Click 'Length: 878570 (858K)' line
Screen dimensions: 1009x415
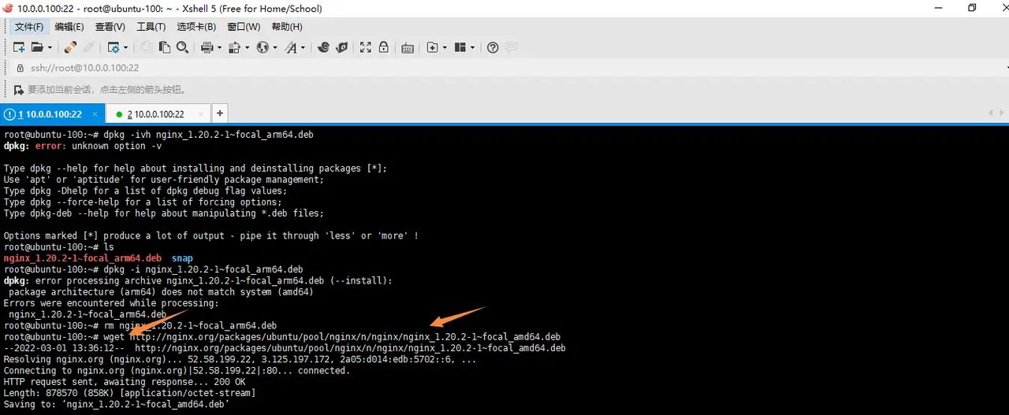[x=129, y=392]
